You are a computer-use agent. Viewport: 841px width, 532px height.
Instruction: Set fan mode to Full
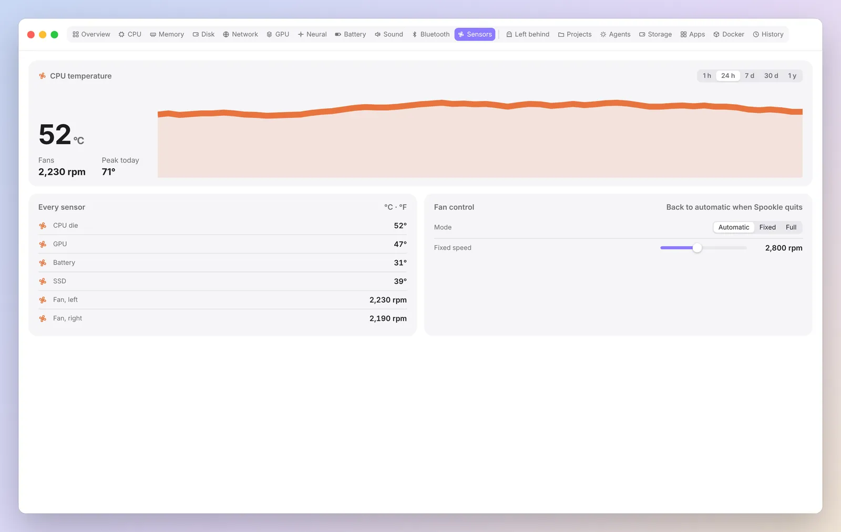coord(791,227)
